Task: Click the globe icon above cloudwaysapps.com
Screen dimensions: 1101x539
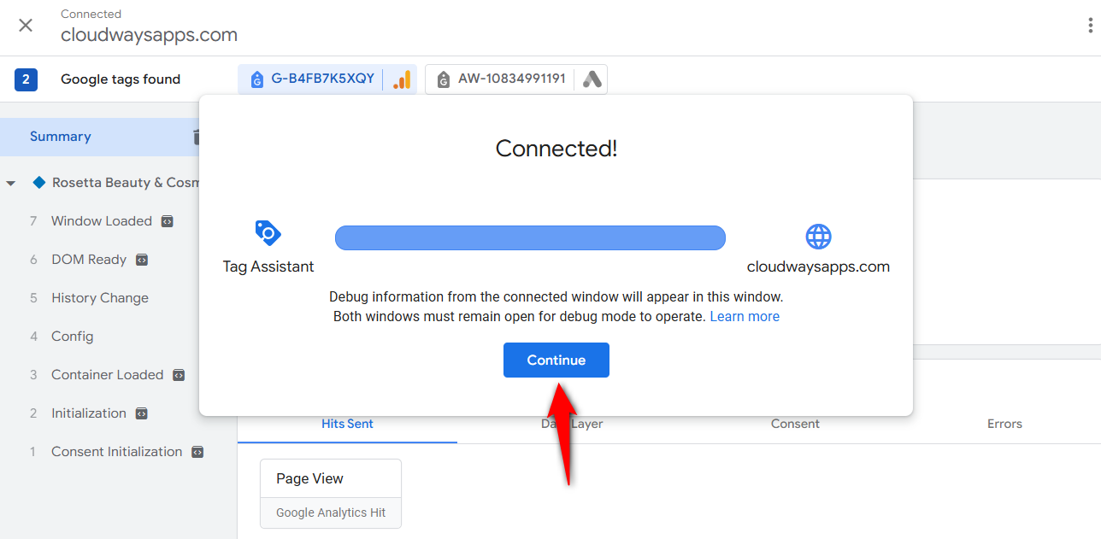Action: point(818,236)
